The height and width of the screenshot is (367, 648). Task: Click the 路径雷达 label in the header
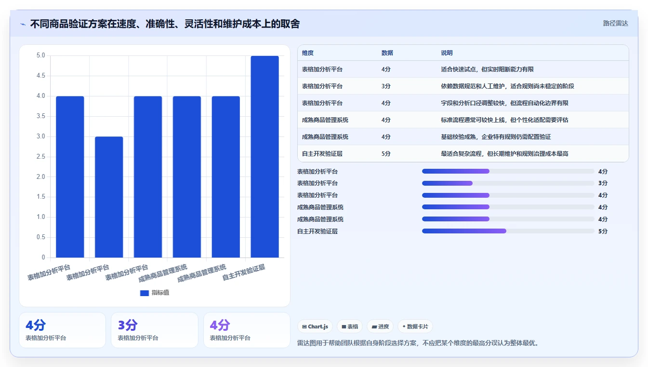click(x=616, y=23)
